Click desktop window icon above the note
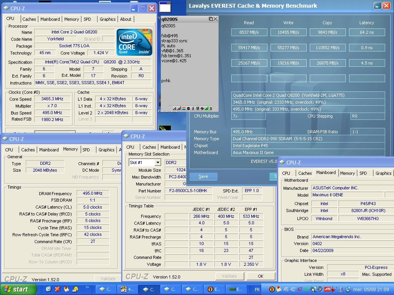Viewport: 394px width, 295px height. pyautogui.click(x=165, y=7)
